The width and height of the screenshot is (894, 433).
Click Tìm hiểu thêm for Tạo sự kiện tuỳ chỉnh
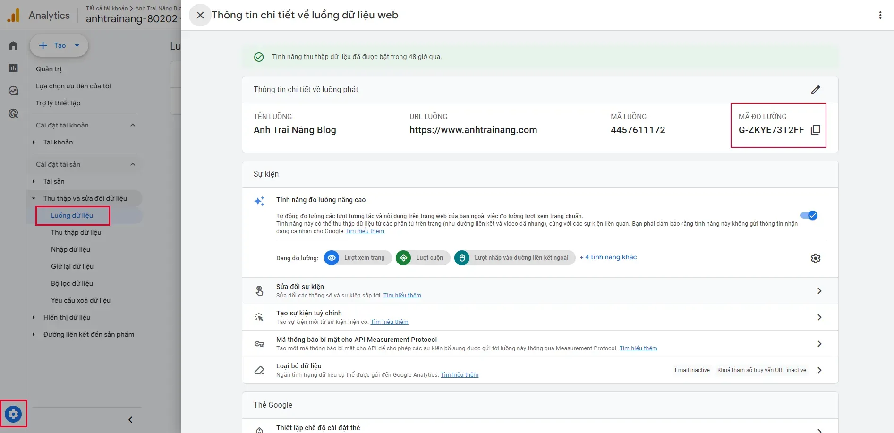(x=389, y=322)
